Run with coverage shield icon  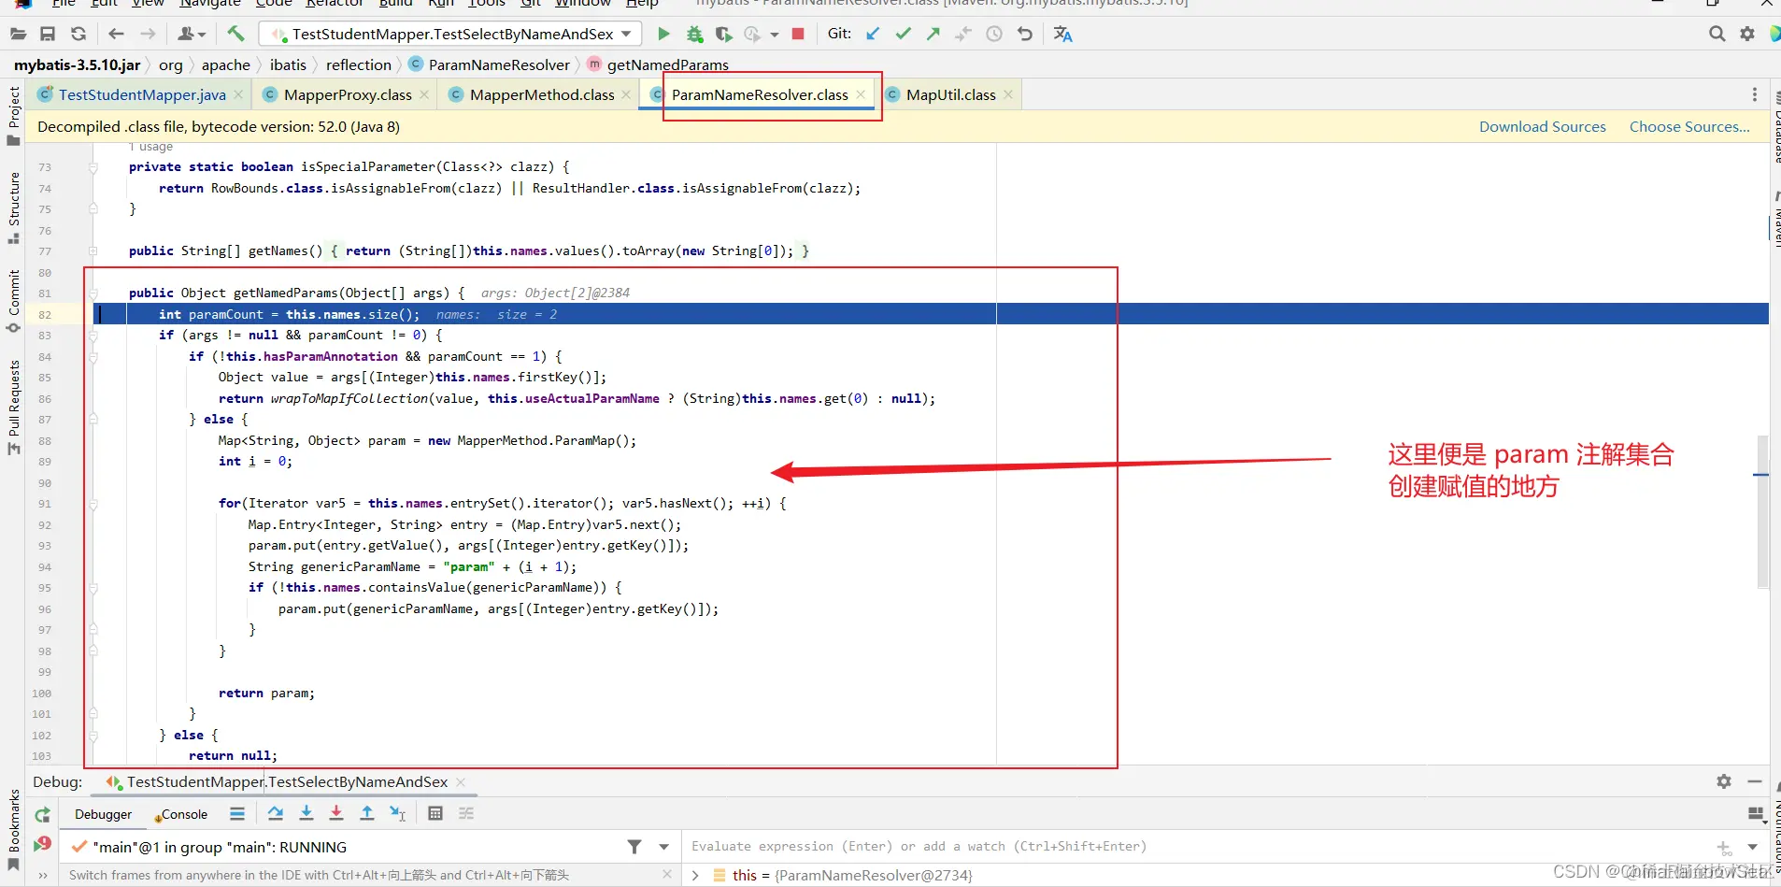tap(723, 35)
